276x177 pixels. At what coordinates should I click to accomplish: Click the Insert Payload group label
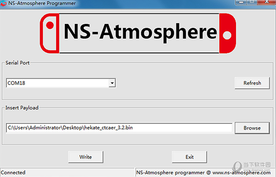click(22, 108)
